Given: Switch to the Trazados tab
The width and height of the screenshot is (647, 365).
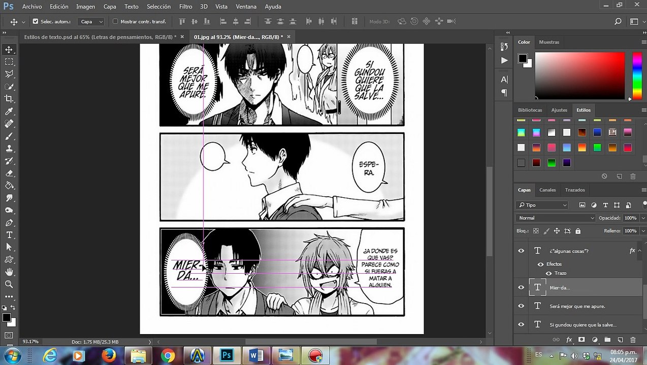Looking at the screenshot, I should [x=575, y=190].
